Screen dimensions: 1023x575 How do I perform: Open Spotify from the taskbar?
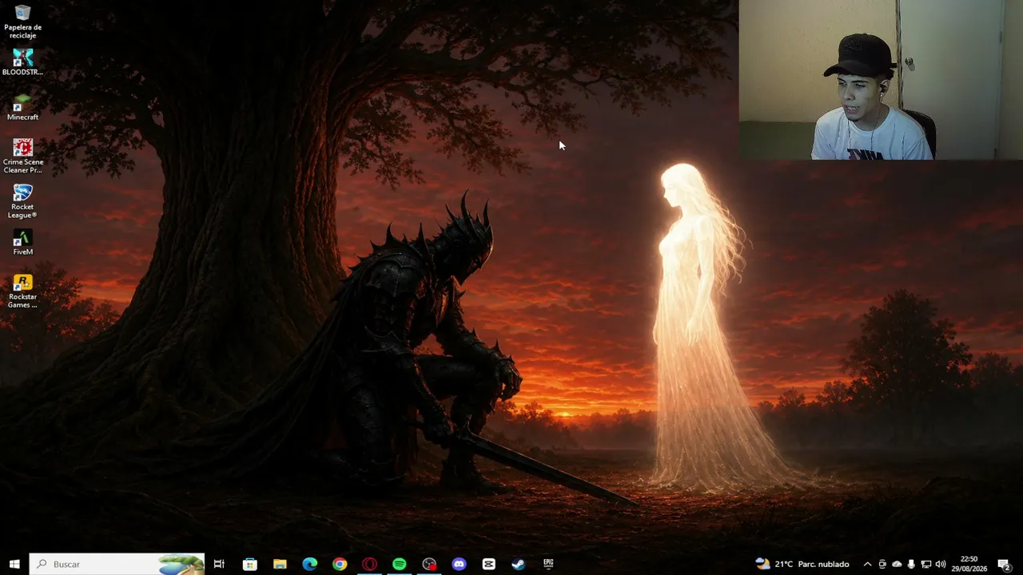tap(399, 564)
